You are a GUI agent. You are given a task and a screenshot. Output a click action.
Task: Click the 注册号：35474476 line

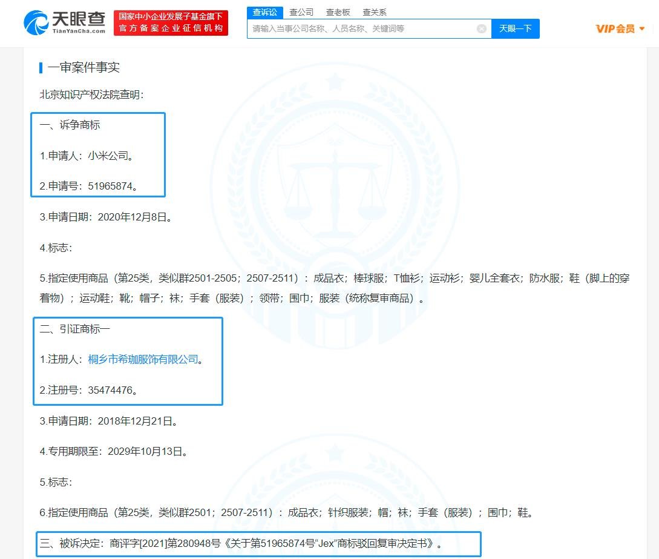pyautogui.click(x=89, y=390)
